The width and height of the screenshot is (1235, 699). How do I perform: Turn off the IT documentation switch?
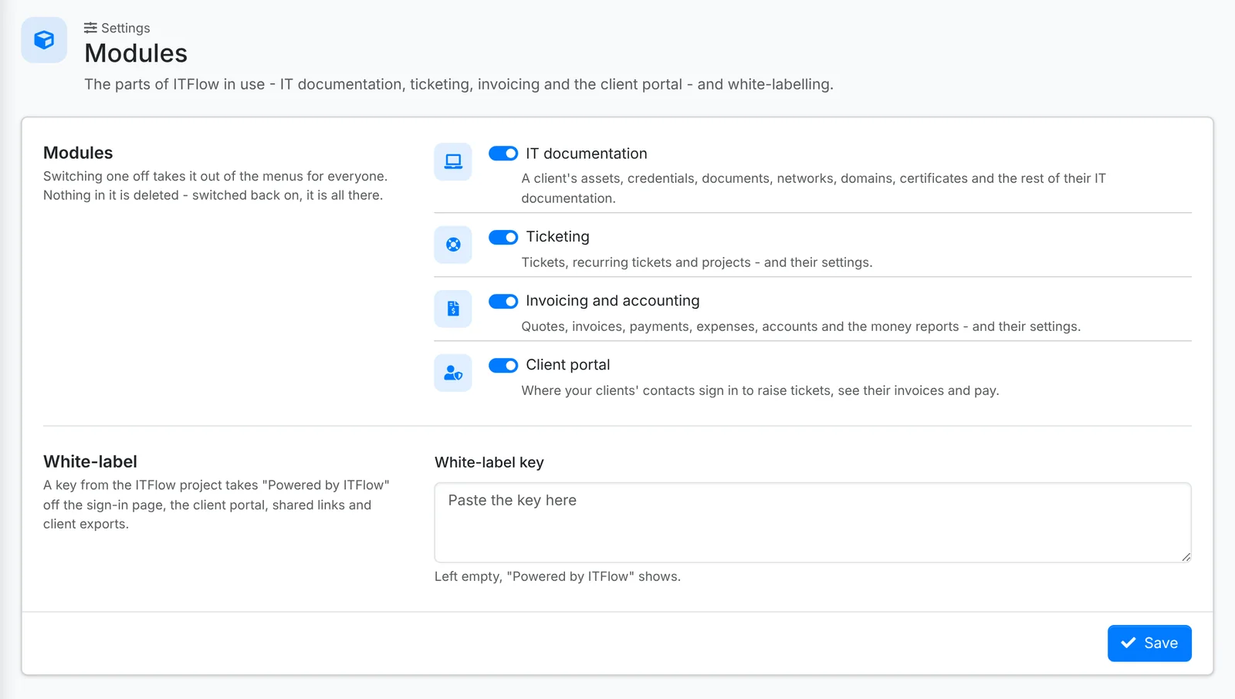503,154
